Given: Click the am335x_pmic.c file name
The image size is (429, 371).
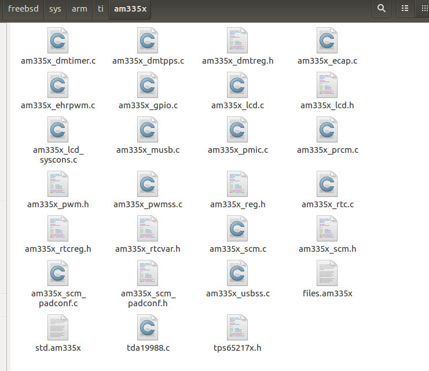Looking at the screenshot, I should pos(238,150).
